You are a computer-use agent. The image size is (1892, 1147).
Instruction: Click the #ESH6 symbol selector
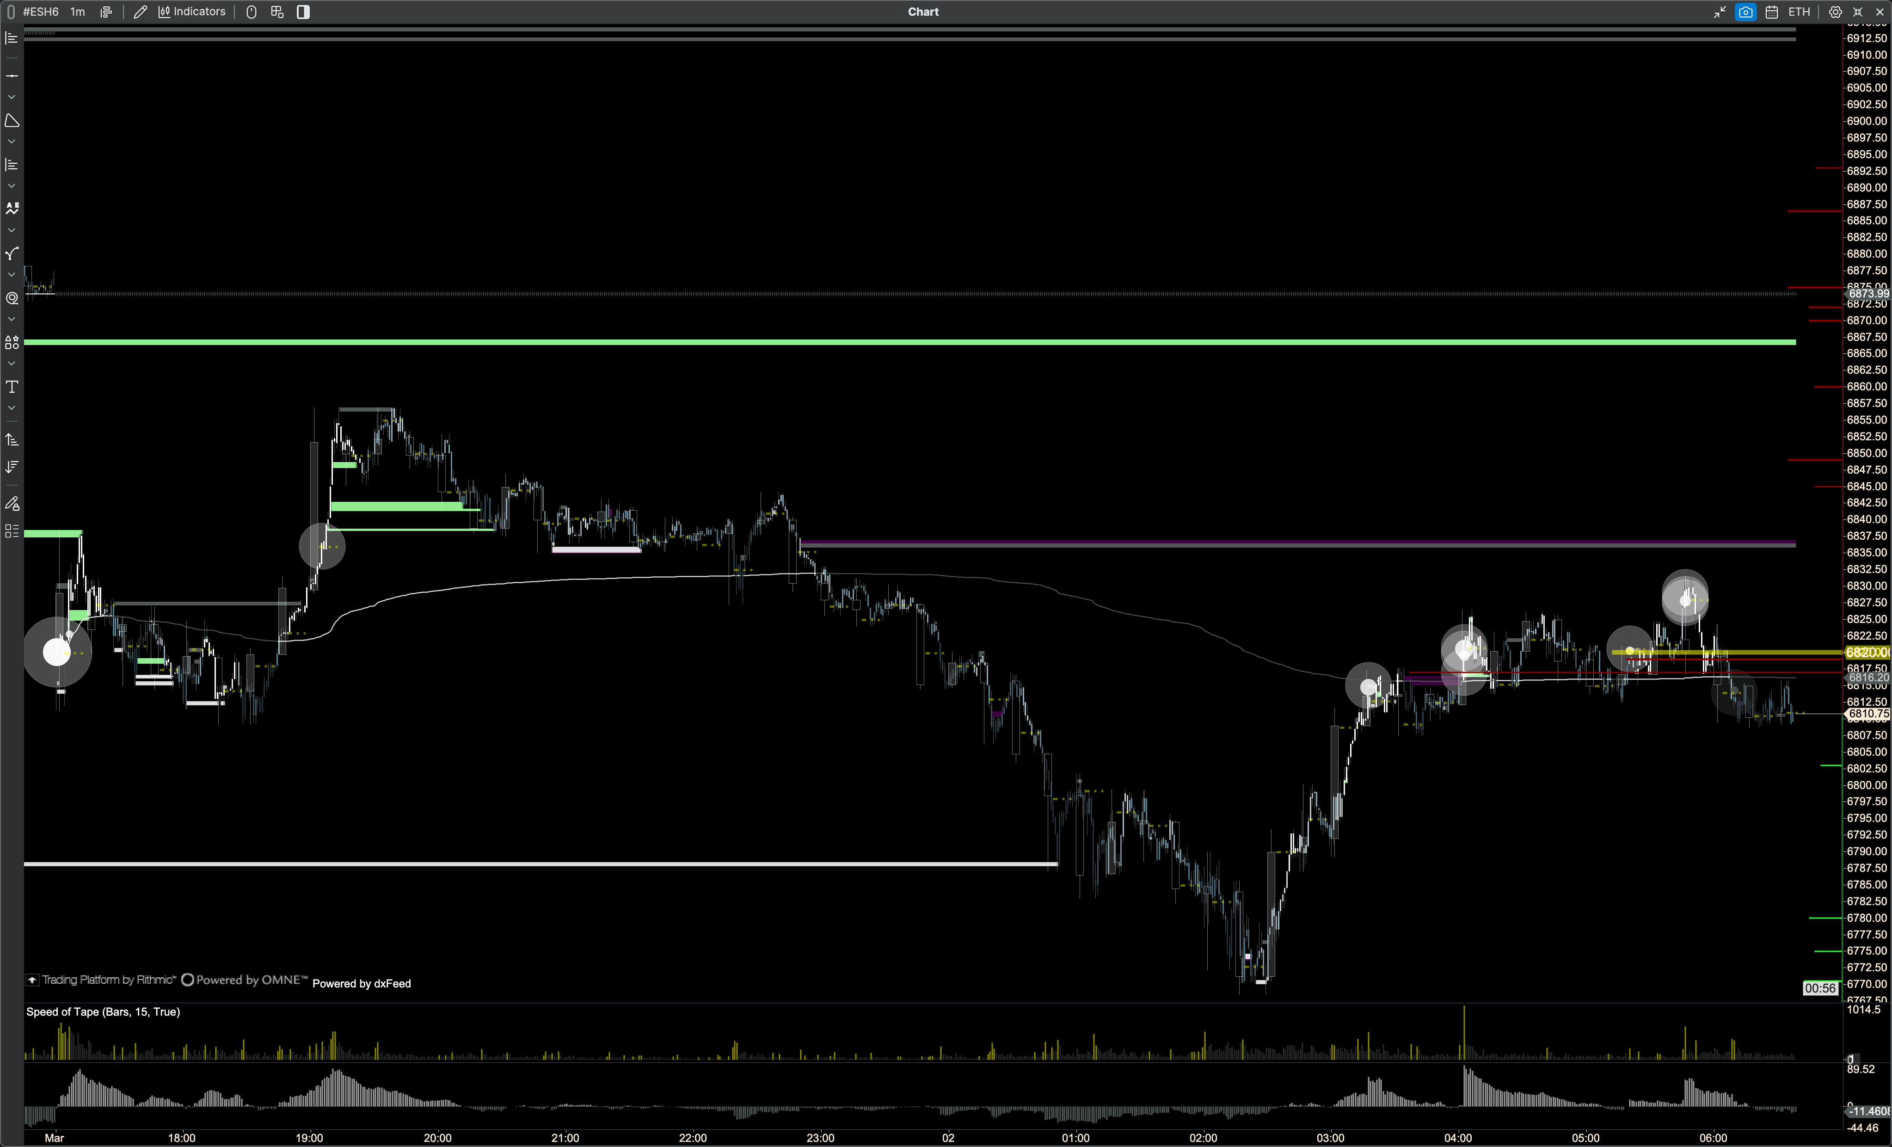[x=41, y=12]
